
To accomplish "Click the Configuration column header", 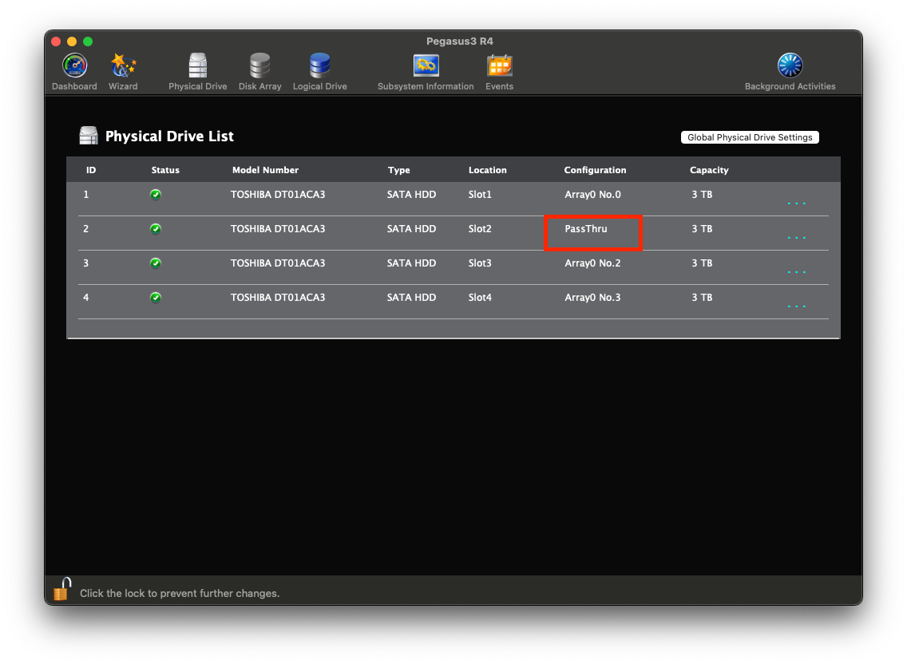I will 596,170.
